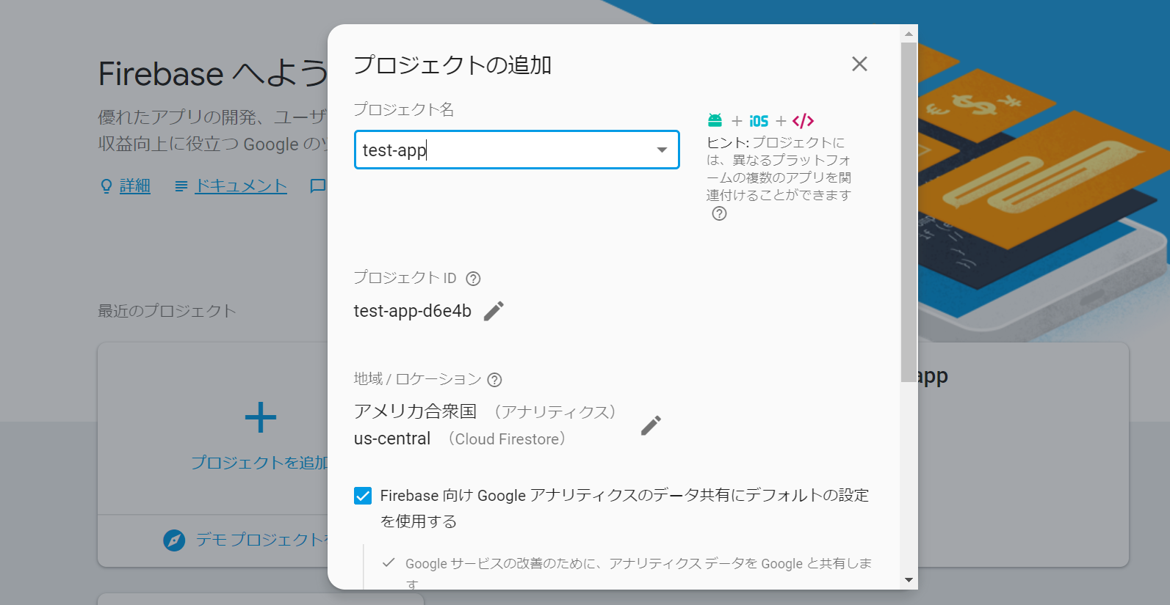Click the web code icon in hint

803,120
